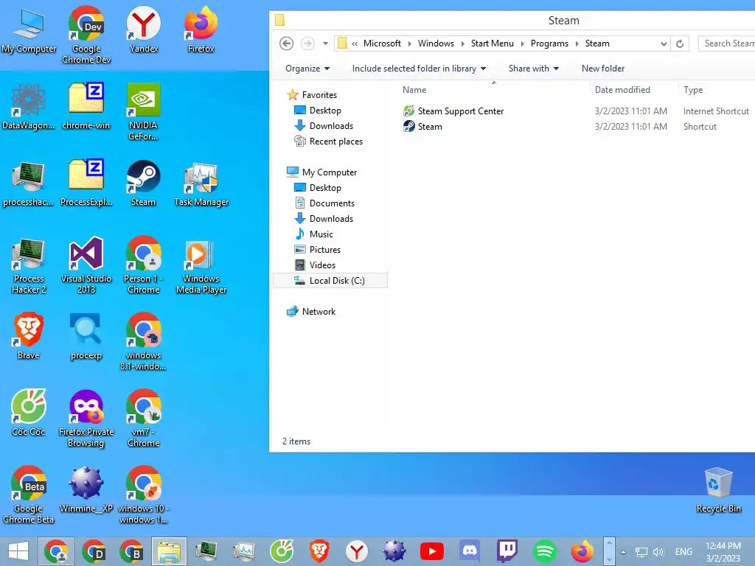Image resolution: width=755 pixels, height=566 pixels.
Task: Select the NVIDIA GeForce desktop shortcut
Action: [144, 112]
